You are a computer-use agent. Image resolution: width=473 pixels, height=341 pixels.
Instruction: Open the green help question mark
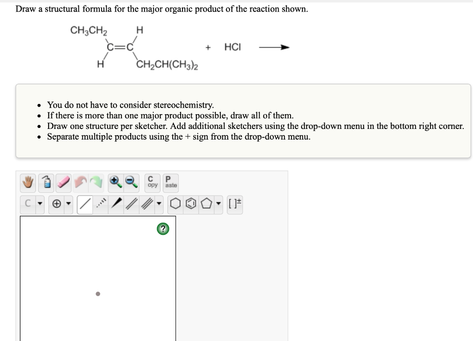click(163, 229)
